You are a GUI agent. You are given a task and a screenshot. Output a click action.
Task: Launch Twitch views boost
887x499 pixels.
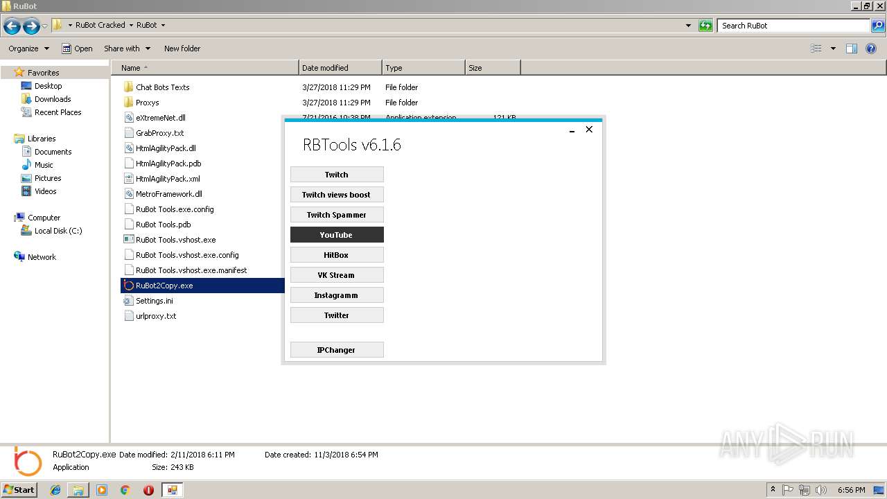337,195
